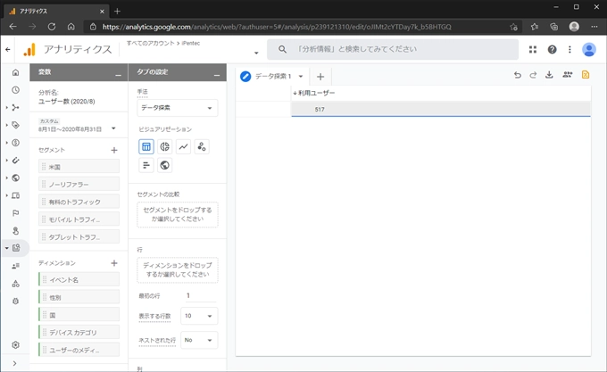Open the retention magnet icon in sidebar

tap(15, 160)
